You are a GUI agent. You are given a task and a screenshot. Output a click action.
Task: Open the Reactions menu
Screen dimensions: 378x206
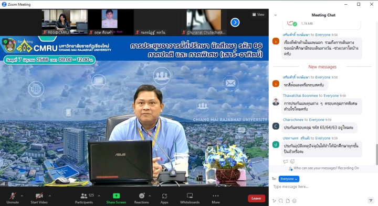click(142, 198)
